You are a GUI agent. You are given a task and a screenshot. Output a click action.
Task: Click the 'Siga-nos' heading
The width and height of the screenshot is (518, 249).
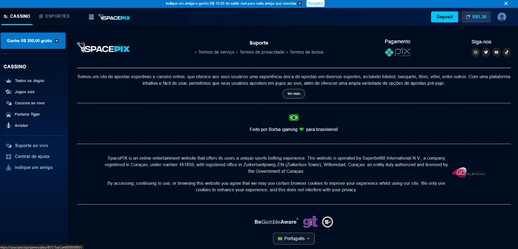click(x=481, y=42)
